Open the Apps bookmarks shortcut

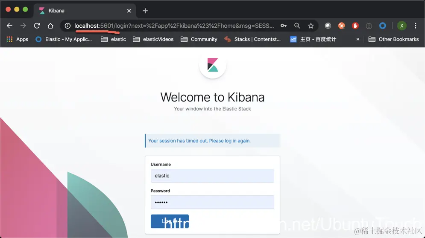pyautogui.click(x=18, y=39)
